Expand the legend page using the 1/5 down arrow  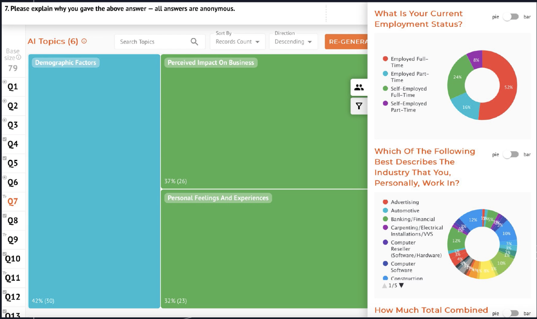tap(401, 285)
